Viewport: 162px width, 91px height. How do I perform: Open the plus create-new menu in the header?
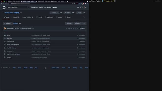81,7
